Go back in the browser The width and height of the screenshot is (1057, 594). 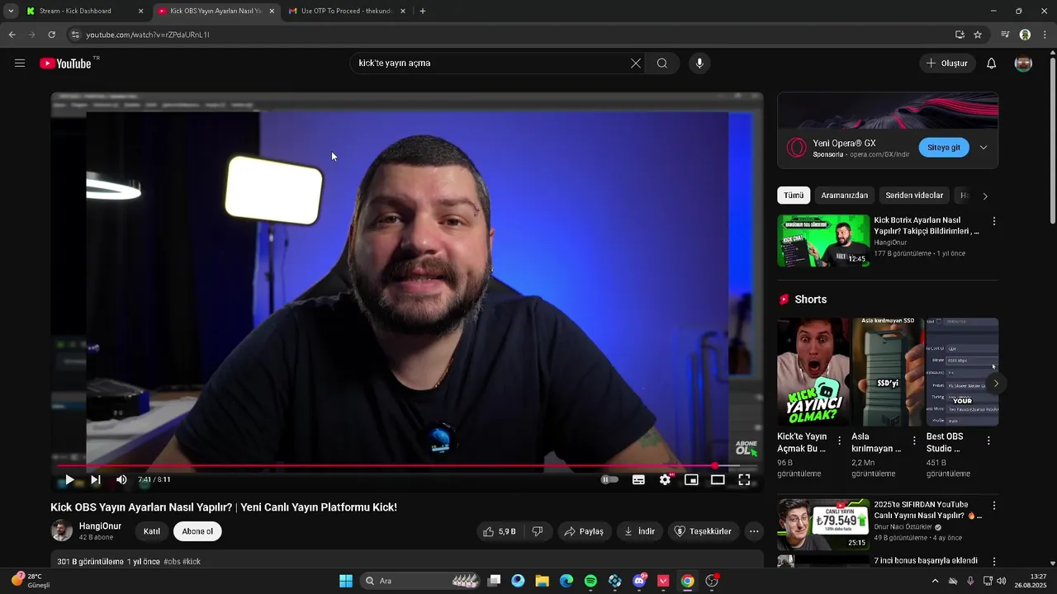click(12, 35)
